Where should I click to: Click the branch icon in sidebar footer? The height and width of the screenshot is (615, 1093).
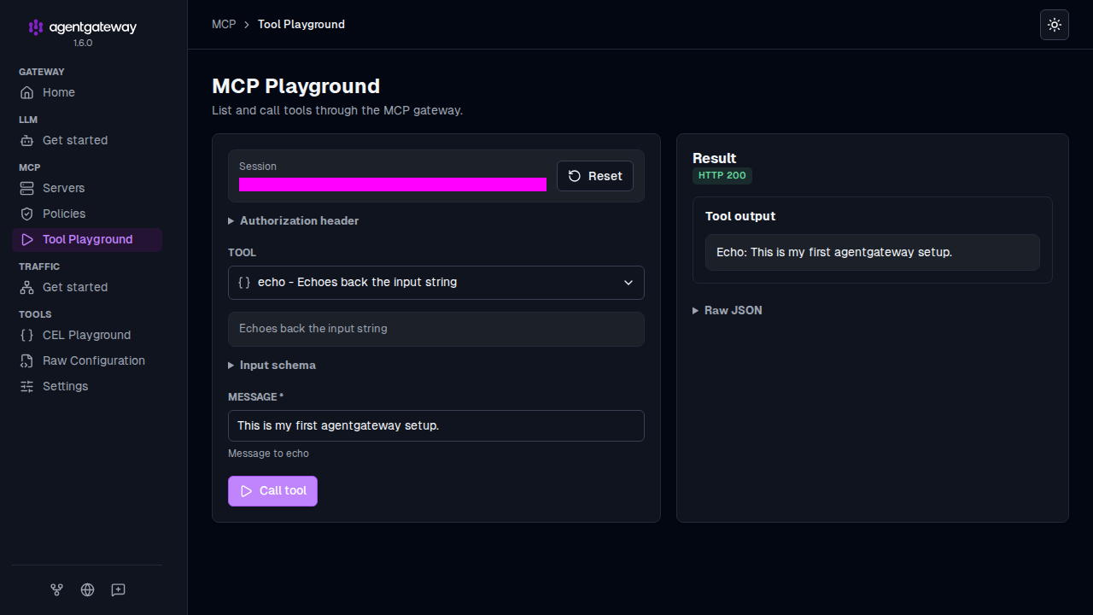coord(56,589)
